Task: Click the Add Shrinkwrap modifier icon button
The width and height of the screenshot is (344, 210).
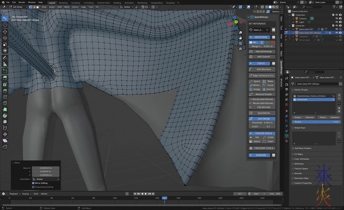Action: pos(263,51)
